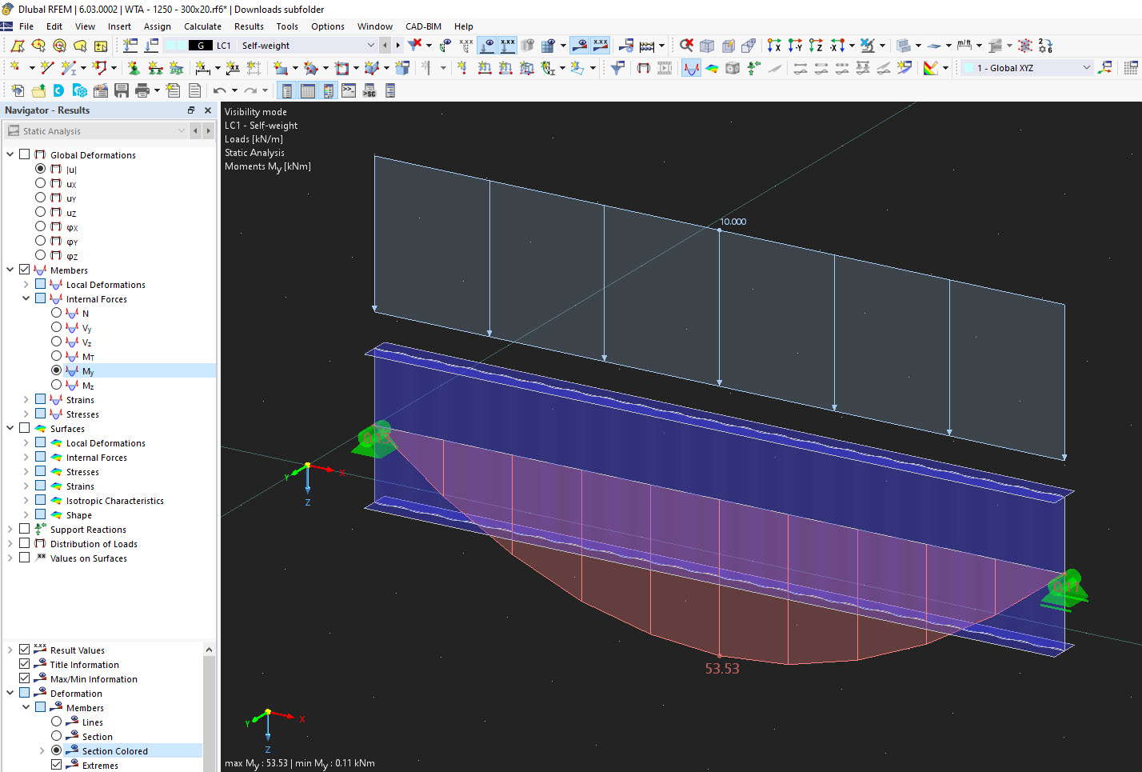Click the 53.53 moment value label
The height and width of the screenshot is (772, 1142).
tap(721, 669)
